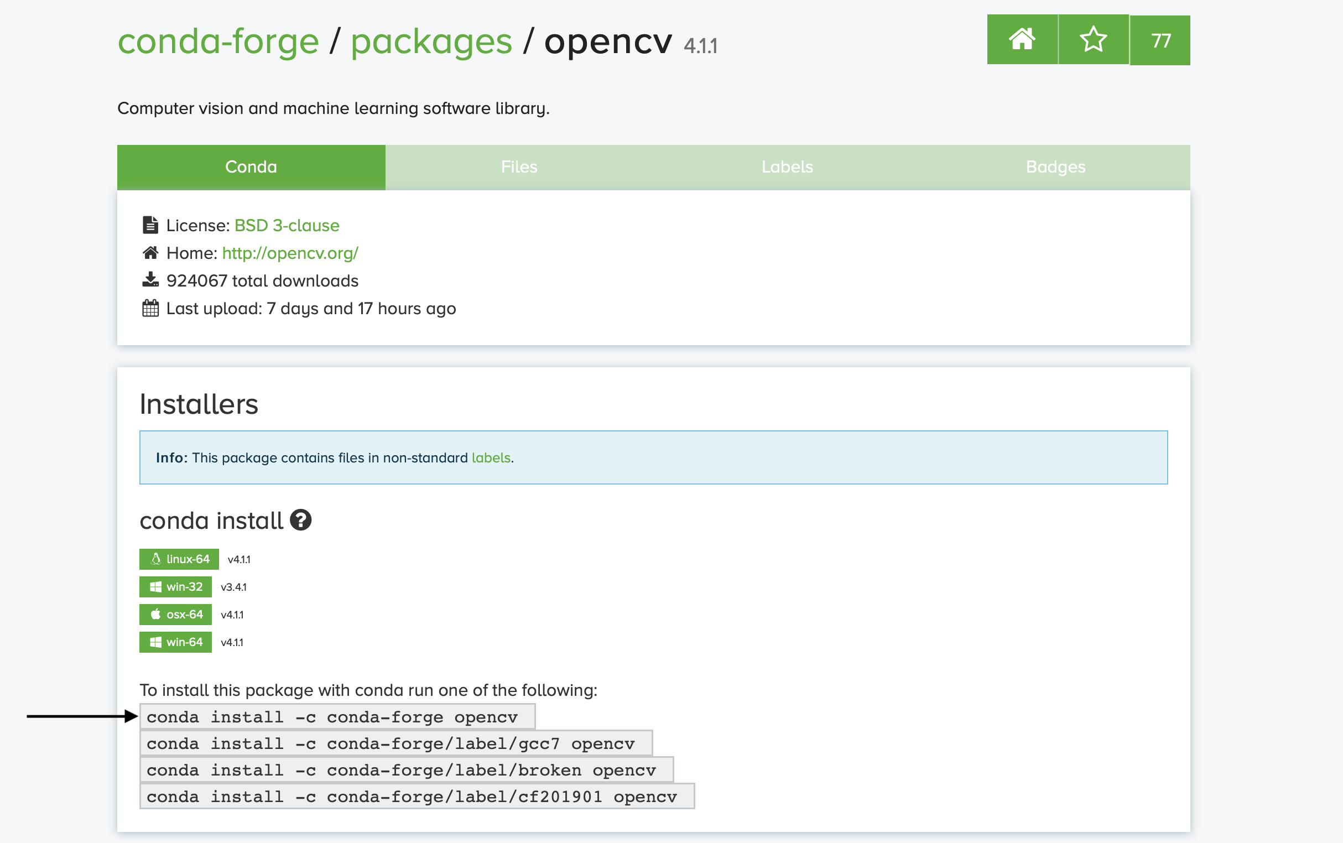The image size is (1343, 843).
Task: Select the win-64 platform badge
Action: coord(175,642)
